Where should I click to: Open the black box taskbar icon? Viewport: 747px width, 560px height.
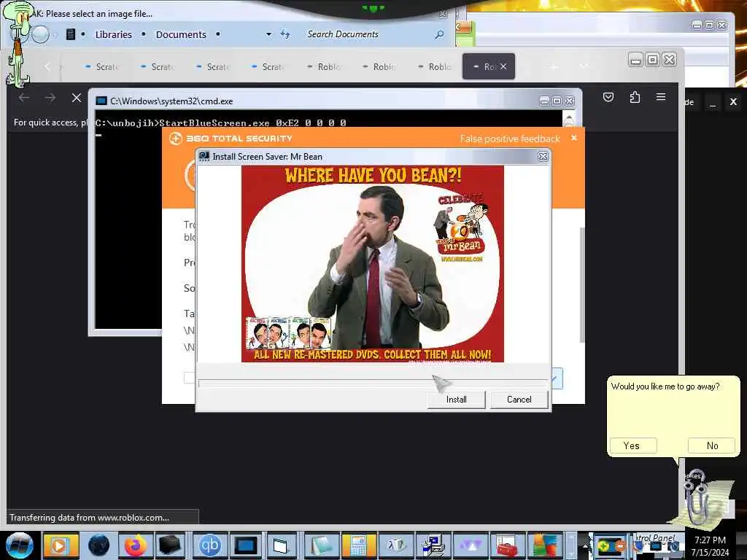tap(169, 545)
